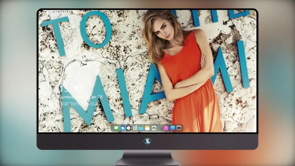295x166 pixels.
Task: Launch the Clock app from the dock
Action: [129, 128]
